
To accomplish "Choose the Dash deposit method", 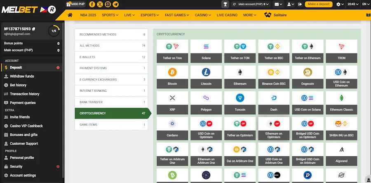I will click(274, 103).
